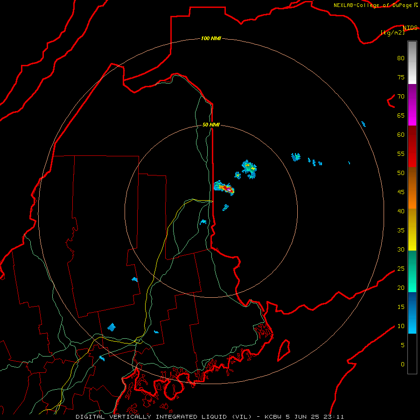Click the 45 value on the color scale
This screenshot has width=420, height=420.
point(401,192)
